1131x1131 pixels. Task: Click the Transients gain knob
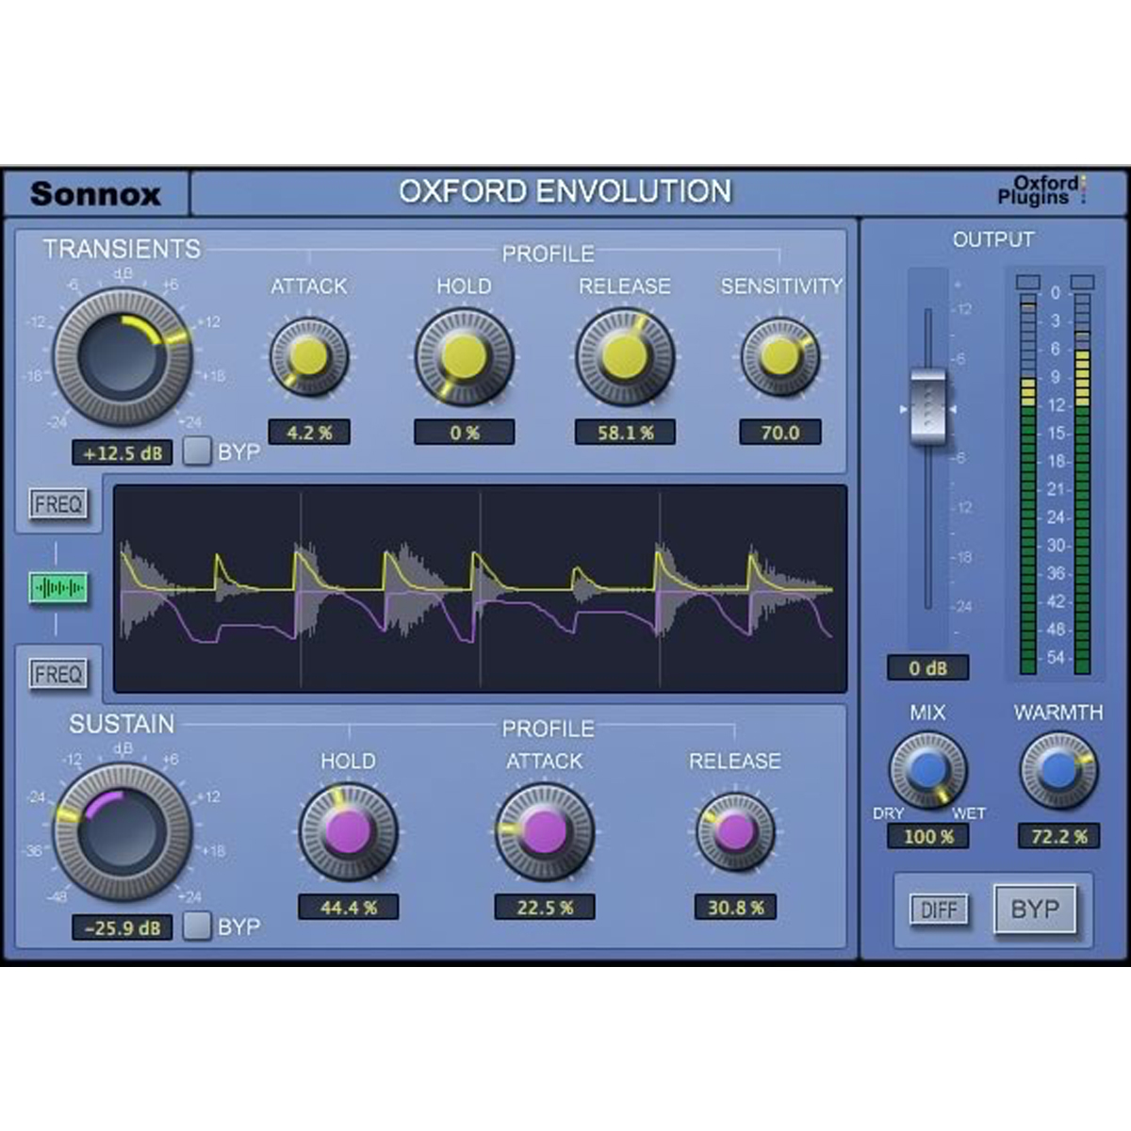(x=122, y=358)
